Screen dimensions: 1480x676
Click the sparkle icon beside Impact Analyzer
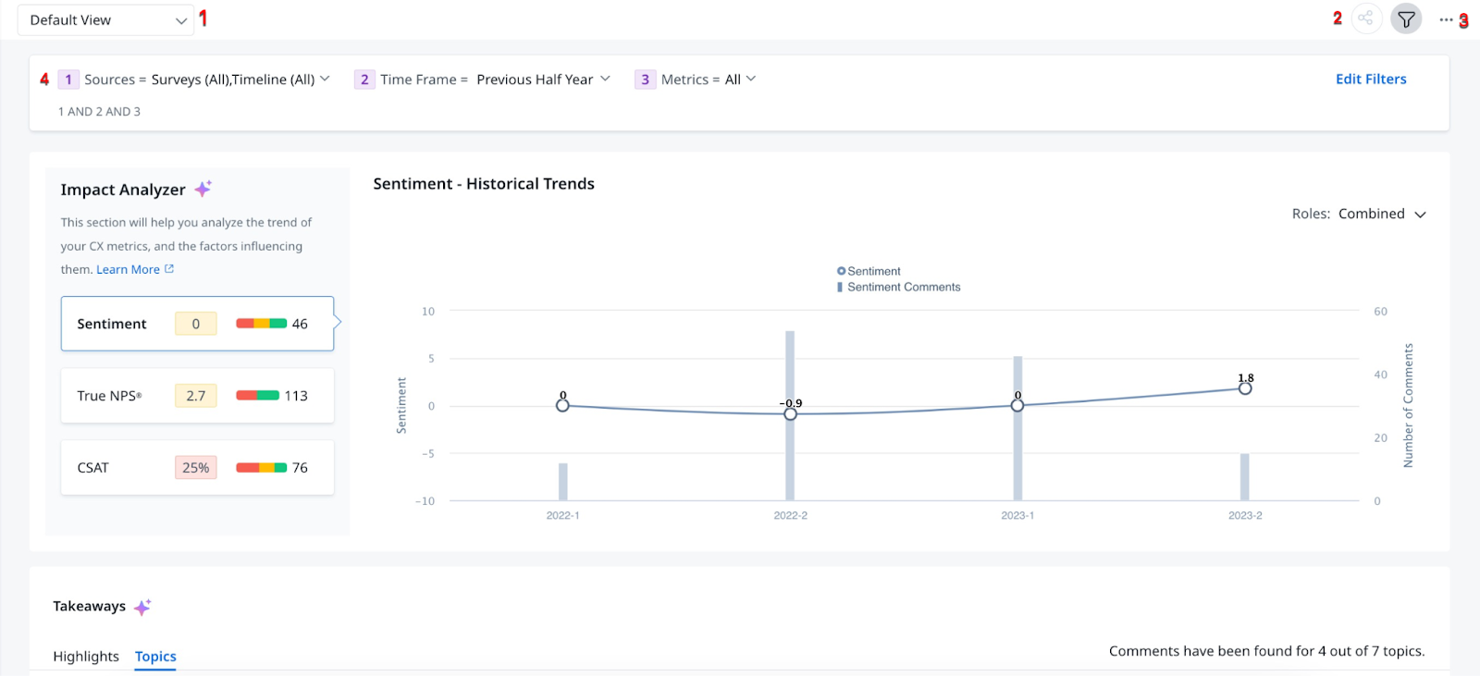203,189
